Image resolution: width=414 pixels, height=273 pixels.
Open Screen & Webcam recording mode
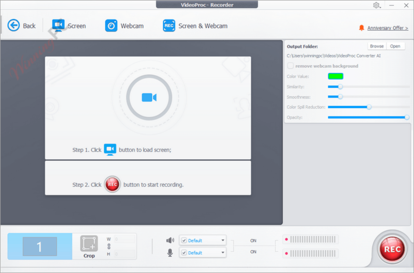[169, 26]
